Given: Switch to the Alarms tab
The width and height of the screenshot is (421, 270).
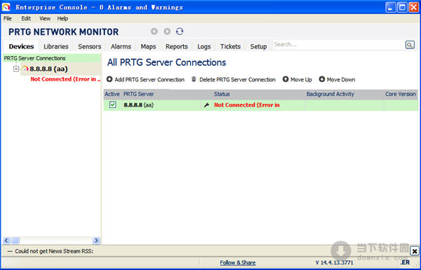Looking at the screenshot, I should point(121,46).
